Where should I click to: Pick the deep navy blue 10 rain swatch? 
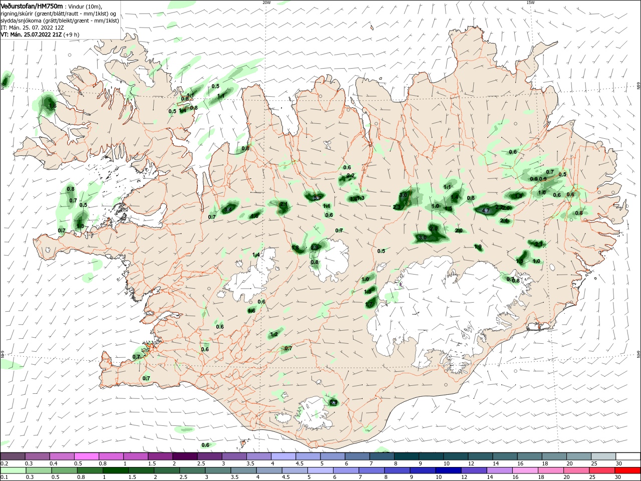click(x=447, y=471)
